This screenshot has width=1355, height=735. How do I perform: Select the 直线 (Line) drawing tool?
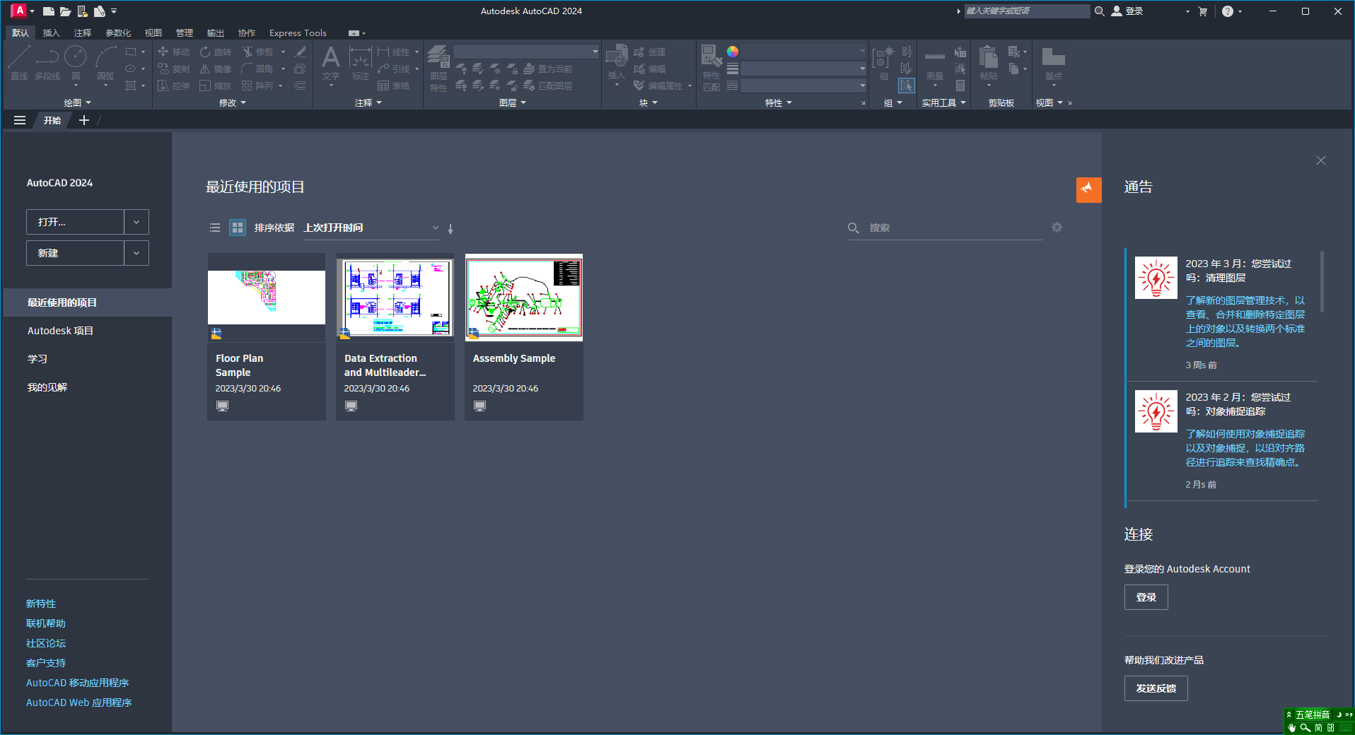[x=18, y=62]
